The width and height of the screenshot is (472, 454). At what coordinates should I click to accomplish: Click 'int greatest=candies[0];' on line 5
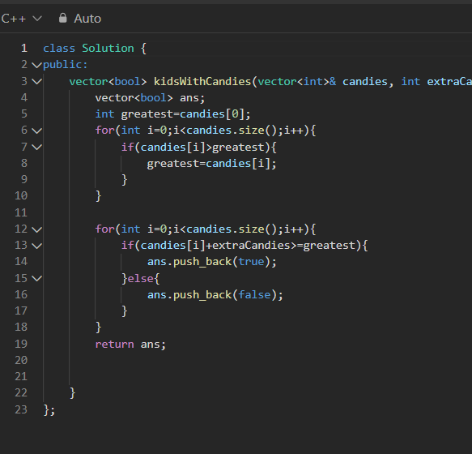[x=172, y=114]
